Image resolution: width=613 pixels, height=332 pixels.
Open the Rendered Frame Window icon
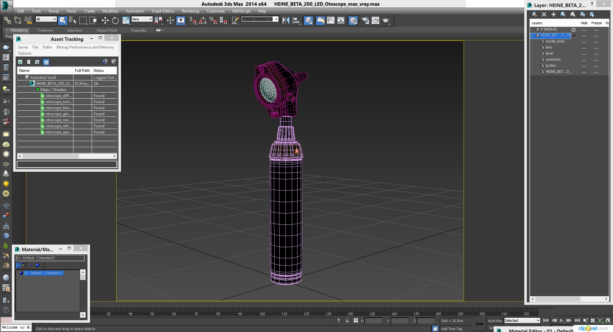[x=375, y=20]
